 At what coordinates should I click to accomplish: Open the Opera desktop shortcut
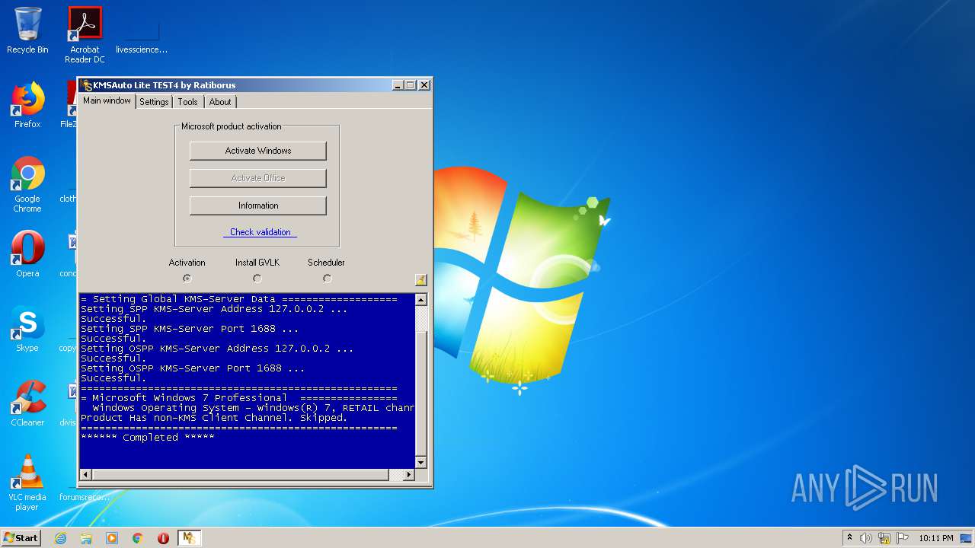click(27, 254)
